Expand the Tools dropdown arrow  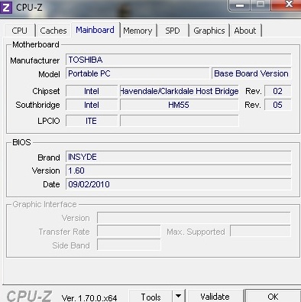point(178,297)
